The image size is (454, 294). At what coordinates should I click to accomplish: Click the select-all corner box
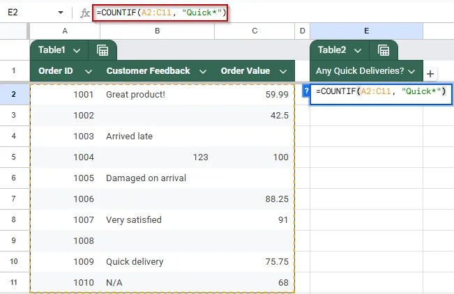point(14,31)
